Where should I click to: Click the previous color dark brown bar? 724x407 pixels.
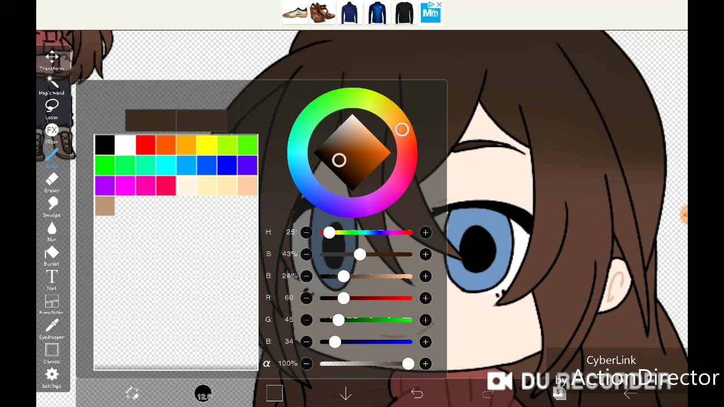[x=150, y=120]
